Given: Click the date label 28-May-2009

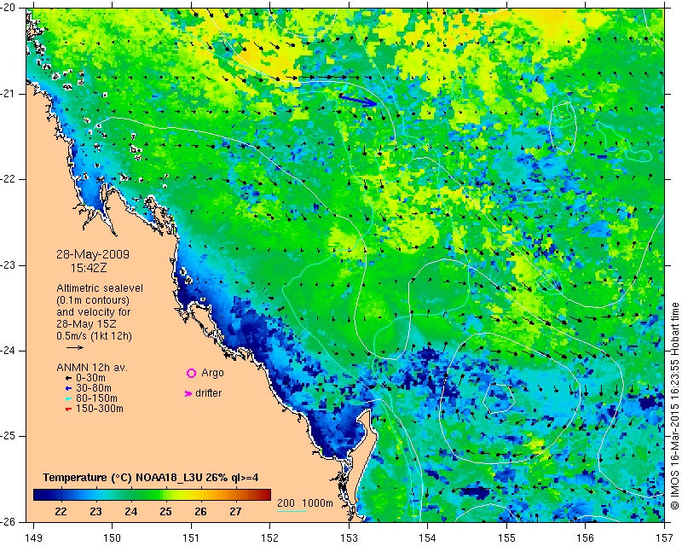Looking at the screenshot, I should (x=93, y=254).
